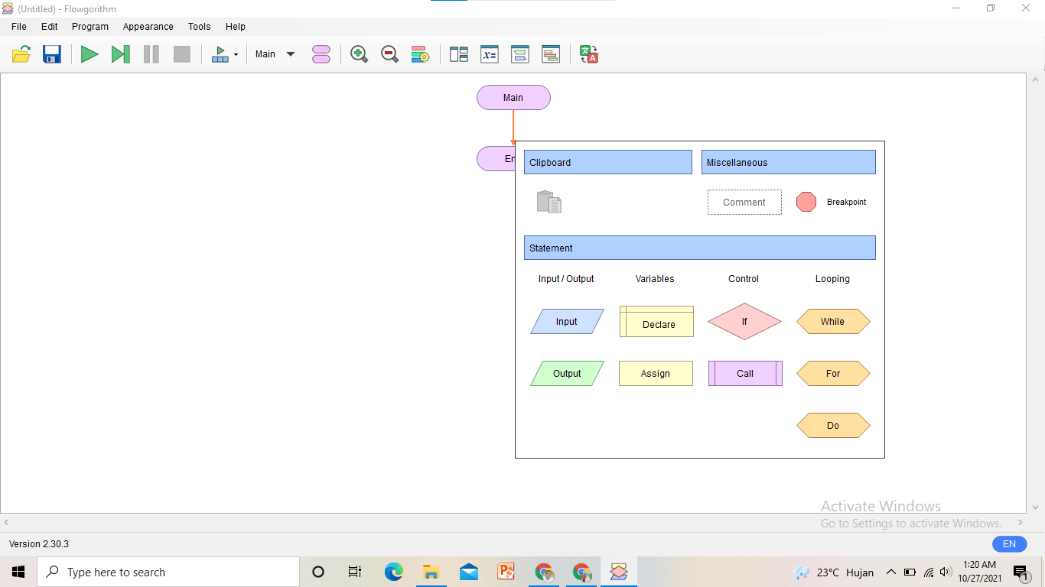Expand the execution speed dropdown arrow
1045x587 pixels.
pyautogui.click(x=236, y=54)
